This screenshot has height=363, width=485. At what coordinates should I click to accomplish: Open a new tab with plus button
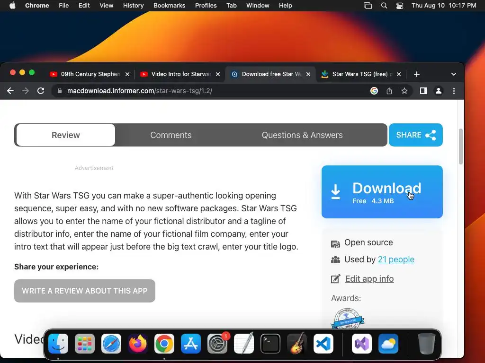click(x=417, y=74)
